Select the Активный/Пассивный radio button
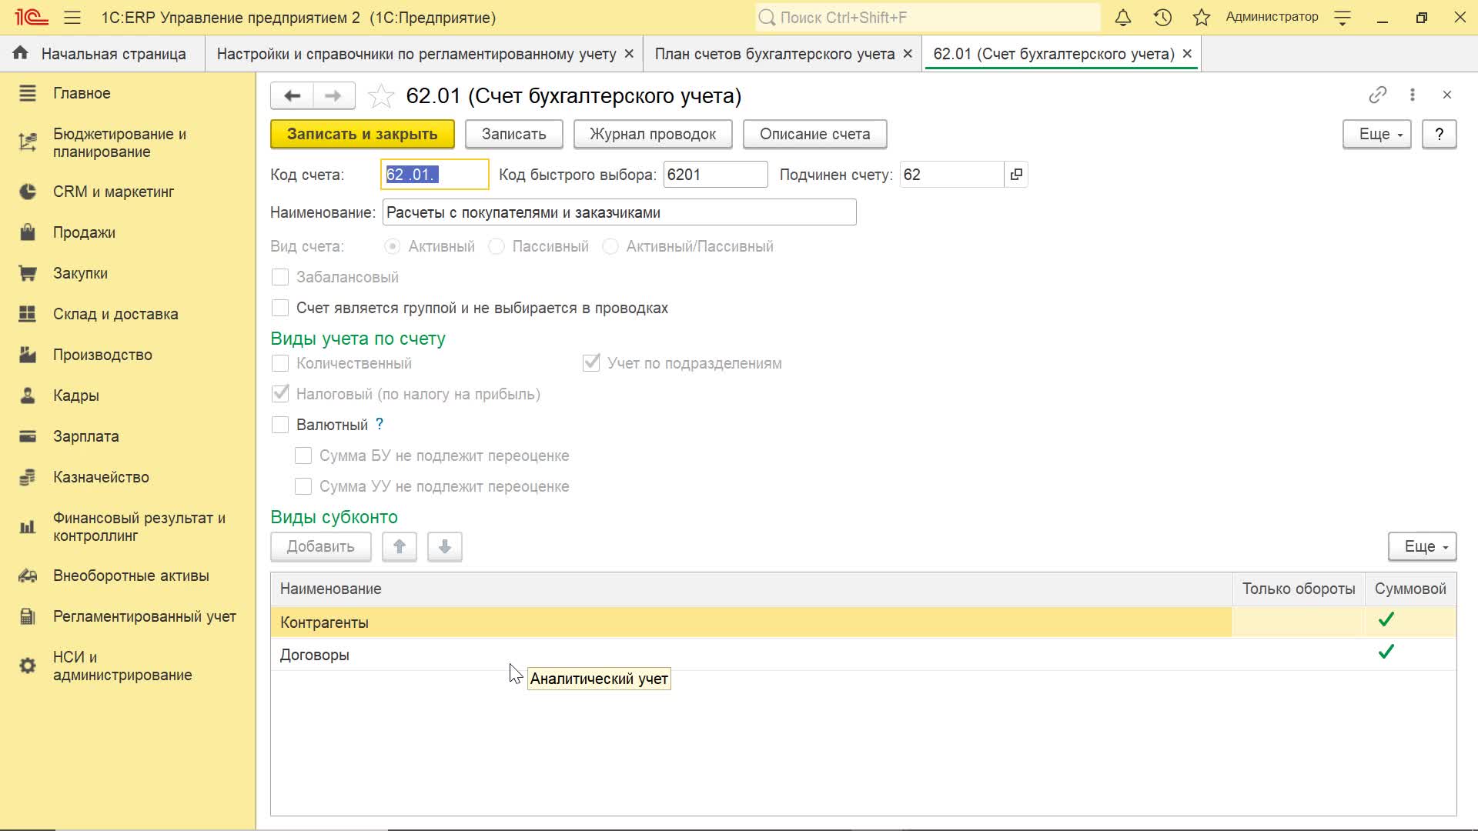The image size is (1478, 831). (610, 246)
